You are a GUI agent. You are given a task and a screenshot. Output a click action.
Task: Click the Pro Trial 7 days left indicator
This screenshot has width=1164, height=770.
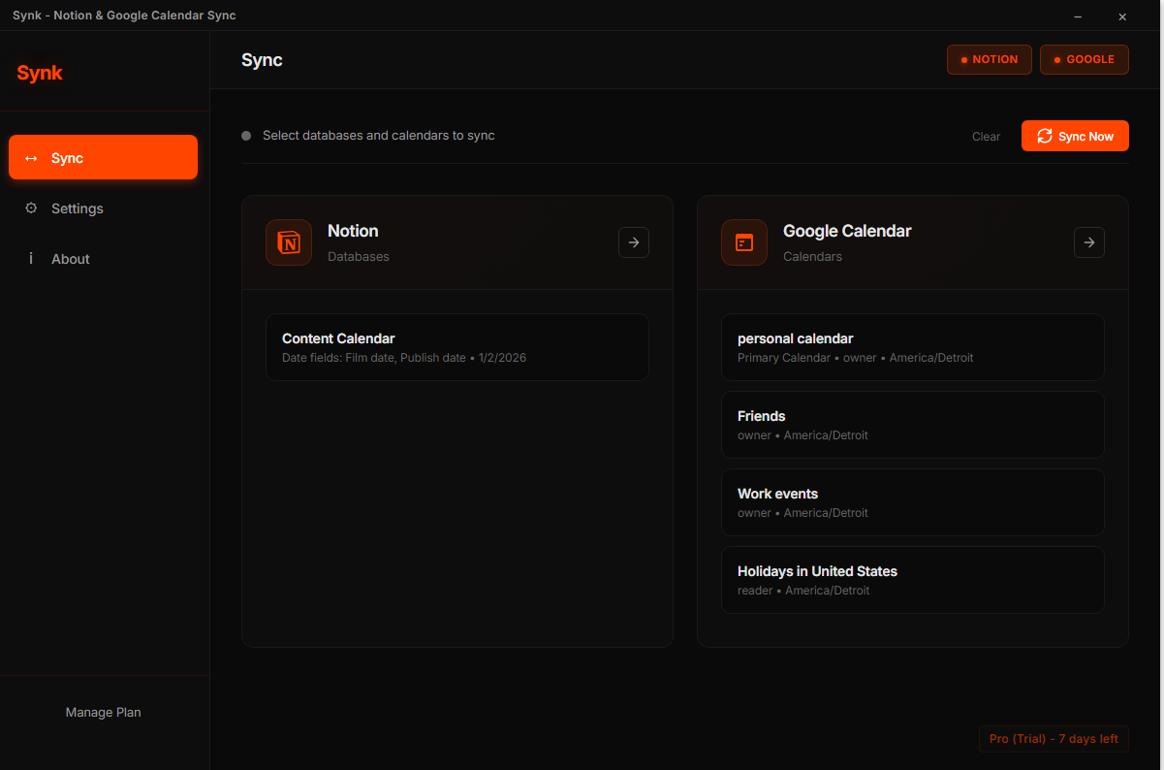1054,738
